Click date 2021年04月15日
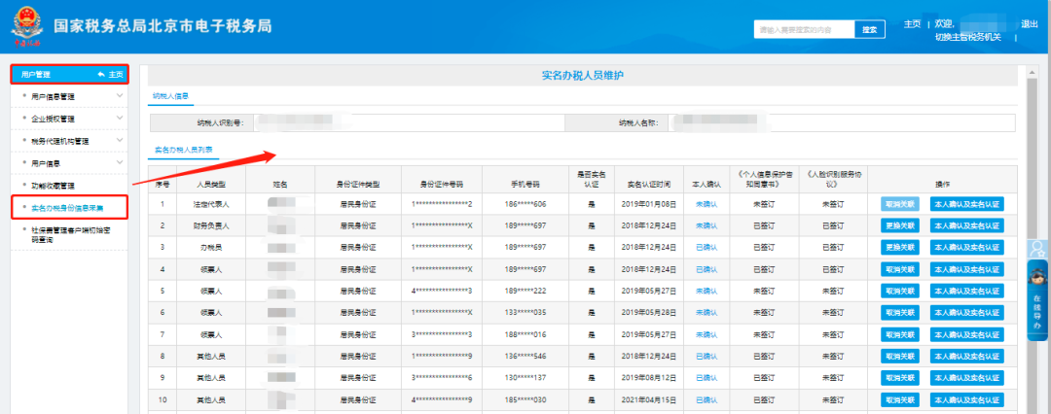 [x=649, y=400]
